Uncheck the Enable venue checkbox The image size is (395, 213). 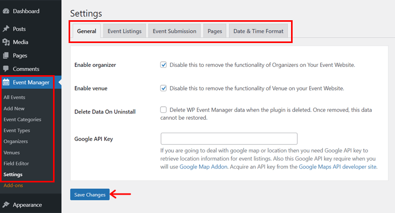point(163,88)
